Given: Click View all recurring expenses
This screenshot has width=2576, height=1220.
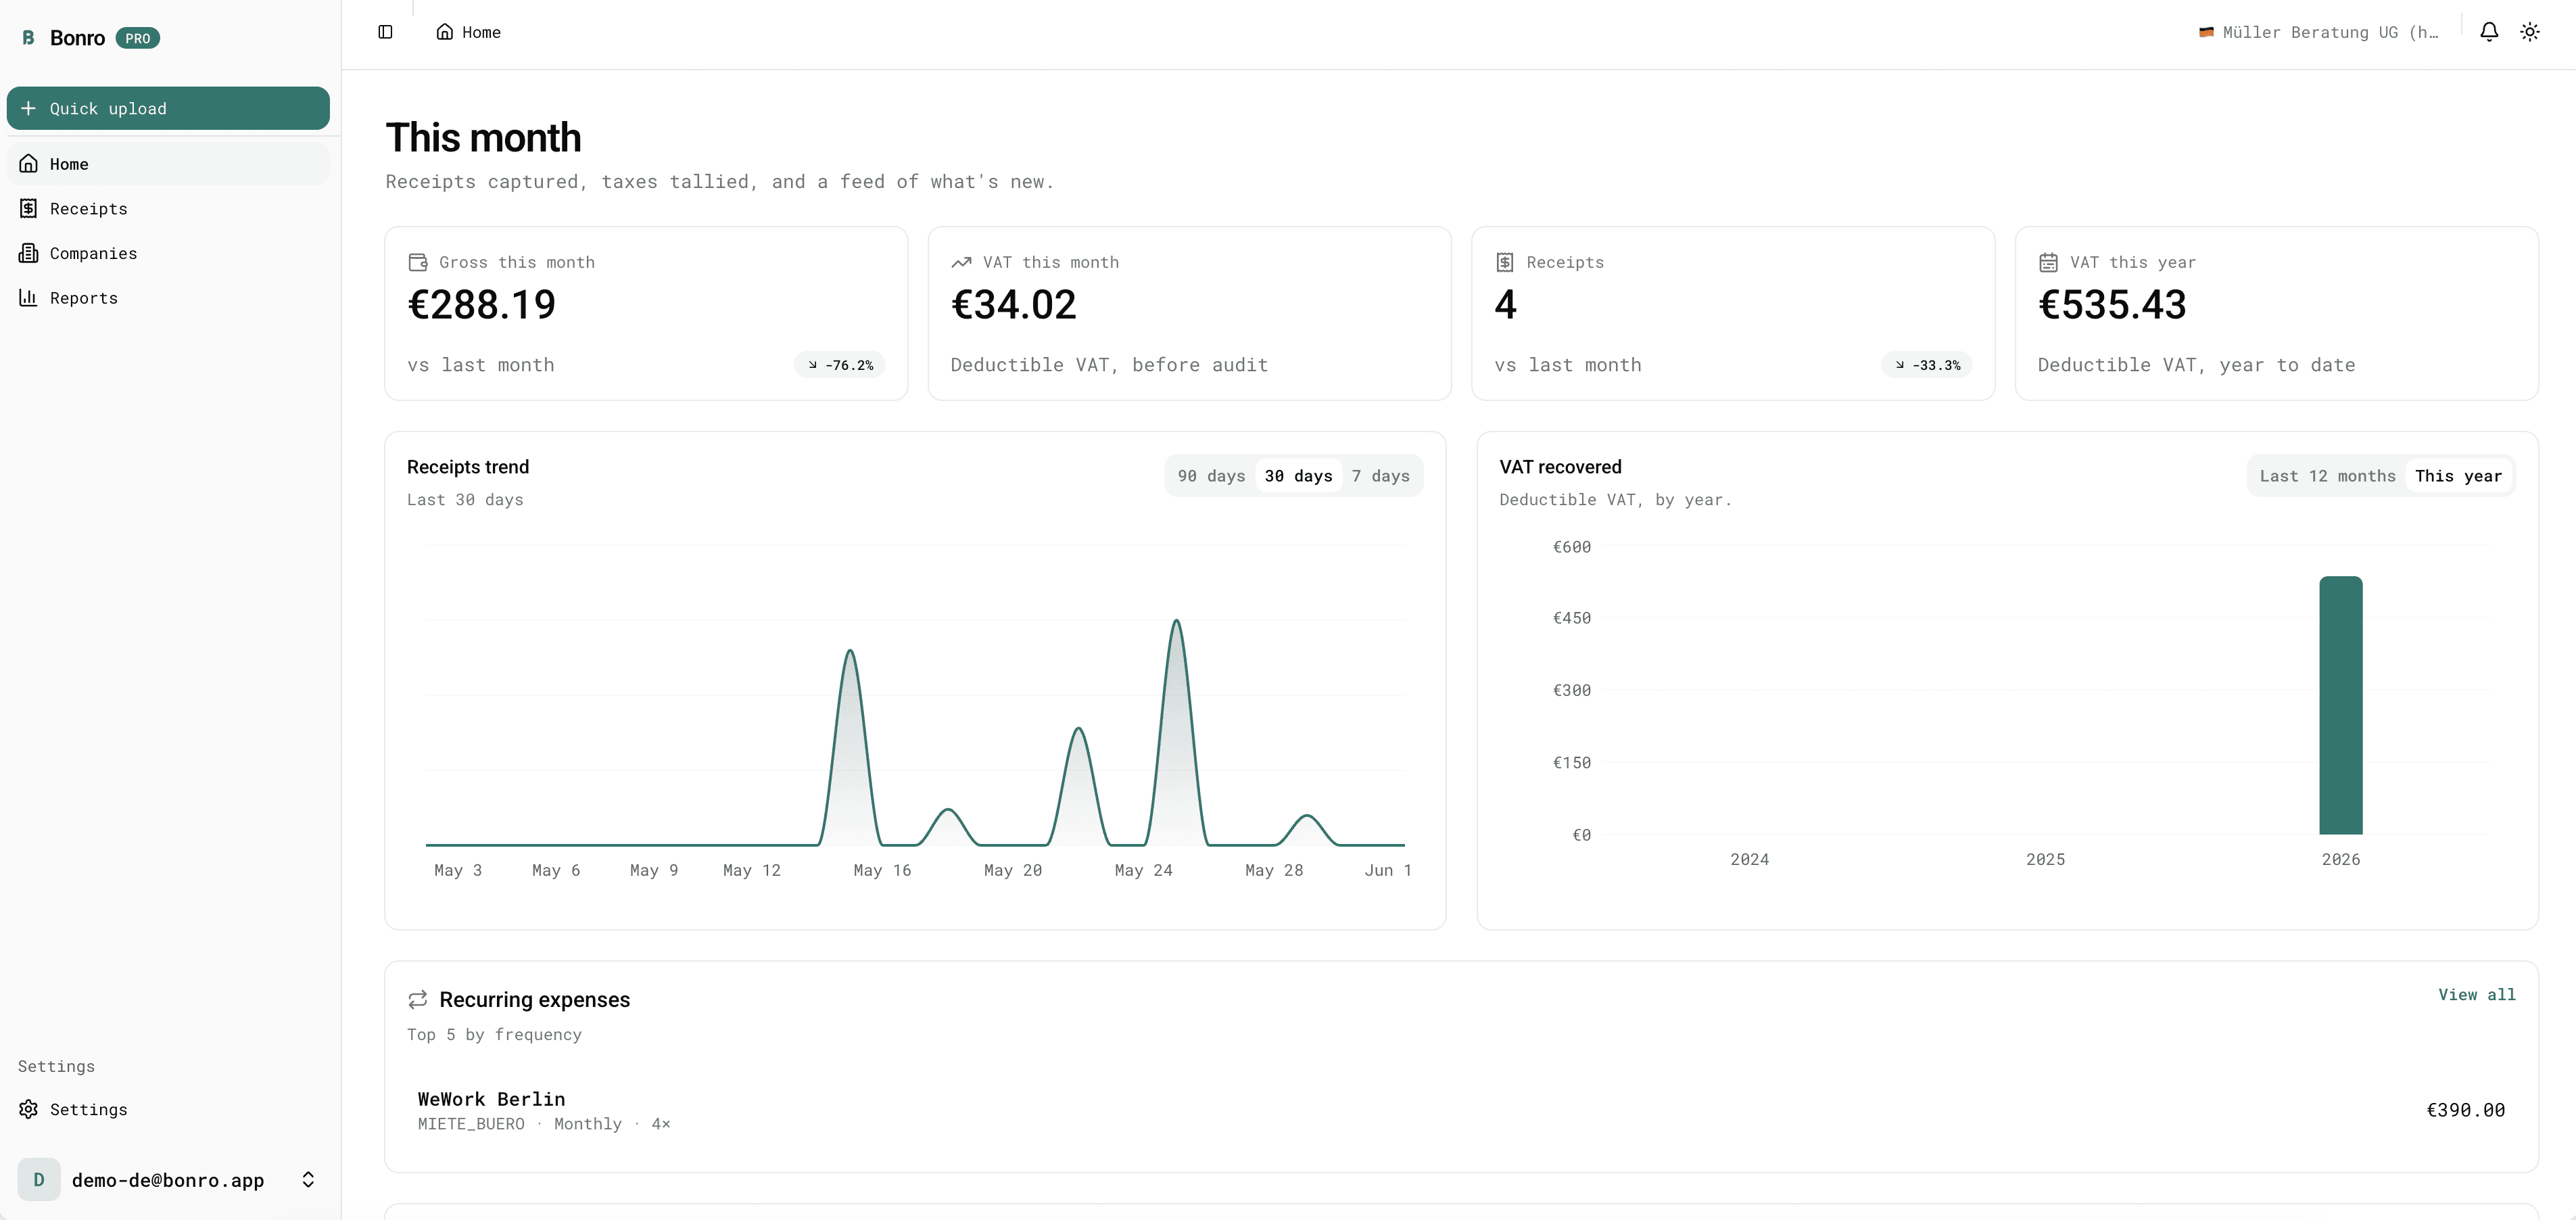Looking at the screenshot, I should [2476, 994].
